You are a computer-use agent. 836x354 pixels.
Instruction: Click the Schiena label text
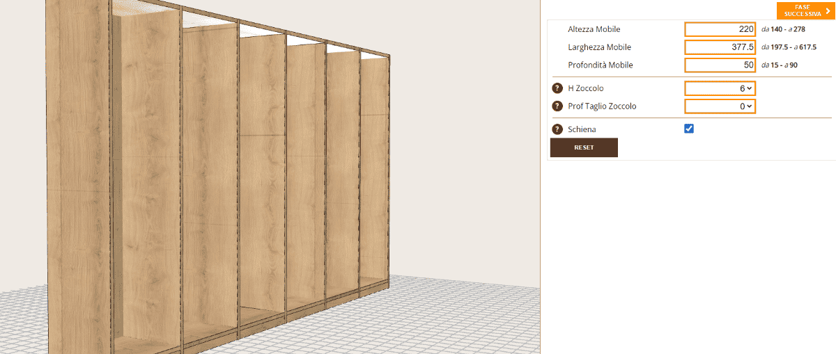(x=582, y=129)
